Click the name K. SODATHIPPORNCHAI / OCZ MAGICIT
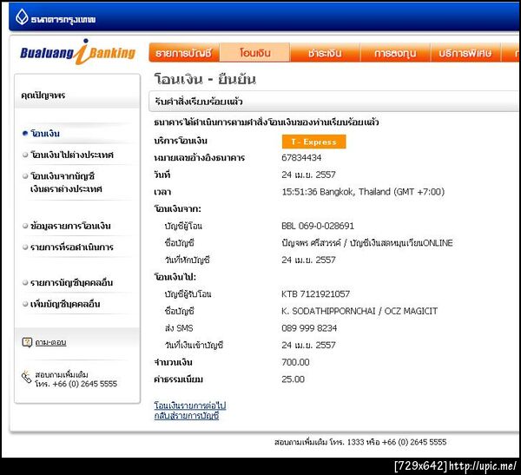This screenshot has height=475, width=521. click(359, 311)
